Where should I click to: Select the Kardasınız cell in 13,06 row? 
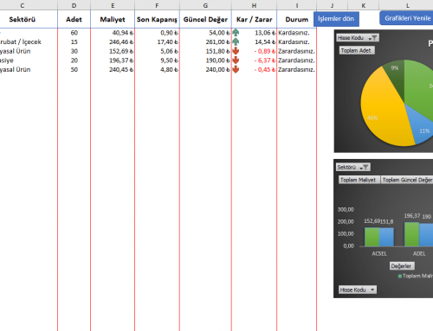coord(297,33)
